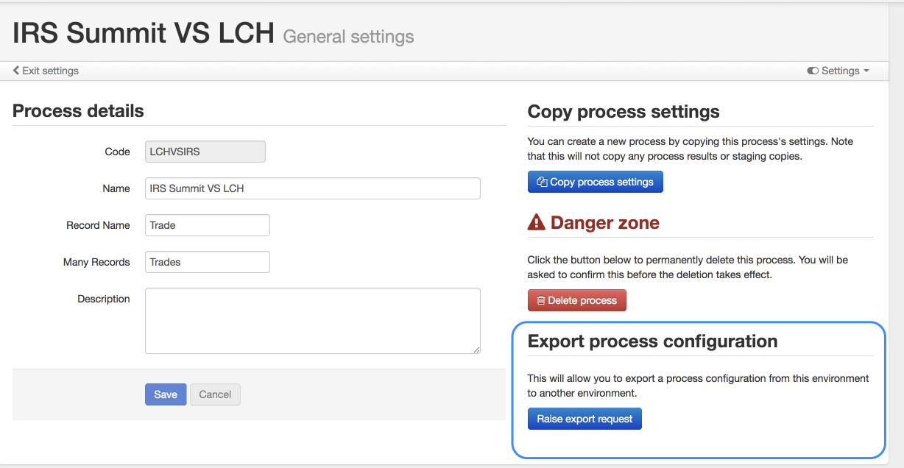Click the Description textarea resize handle
This screenshot has height=468, width=904.
[x=476, y=350]
